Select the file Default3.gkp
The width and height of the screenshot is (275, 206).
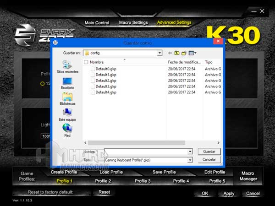tap(106, 86)
